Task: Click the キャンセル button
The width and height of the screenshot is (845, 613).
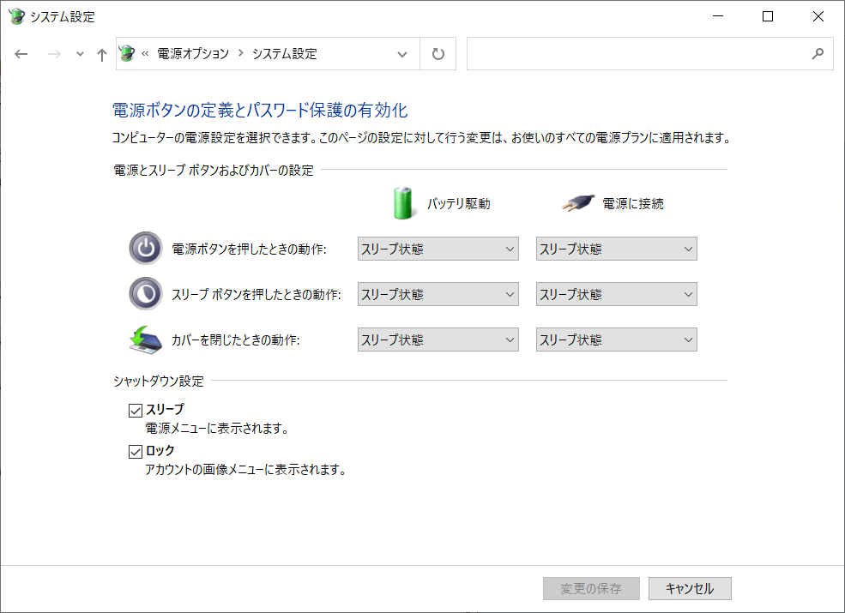Action: point(690,588)
